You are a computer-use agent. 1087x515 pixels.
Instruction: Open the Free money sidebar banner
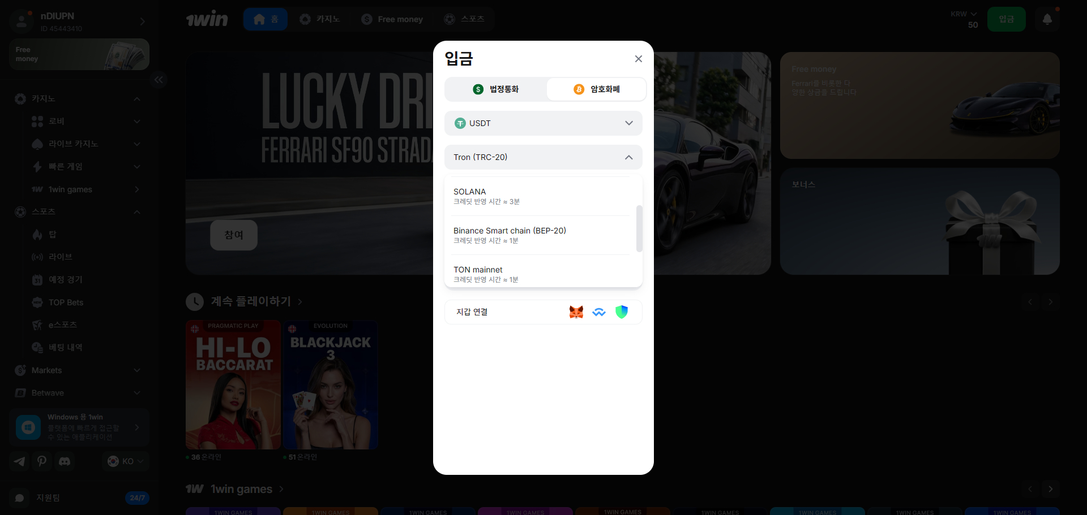point(79,54)
